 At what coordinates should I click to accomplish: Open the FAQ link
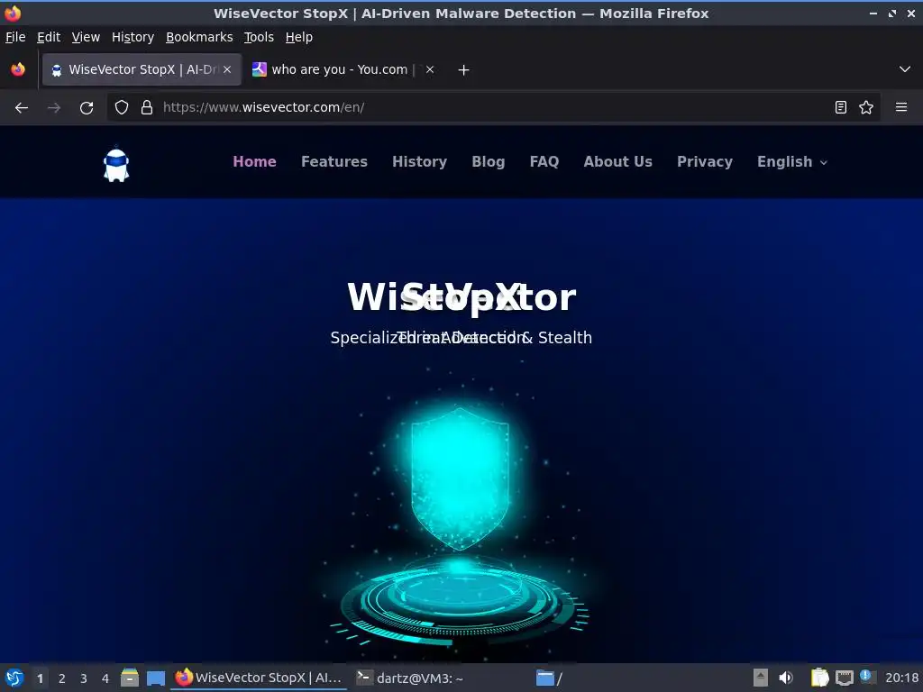(544, 162)
